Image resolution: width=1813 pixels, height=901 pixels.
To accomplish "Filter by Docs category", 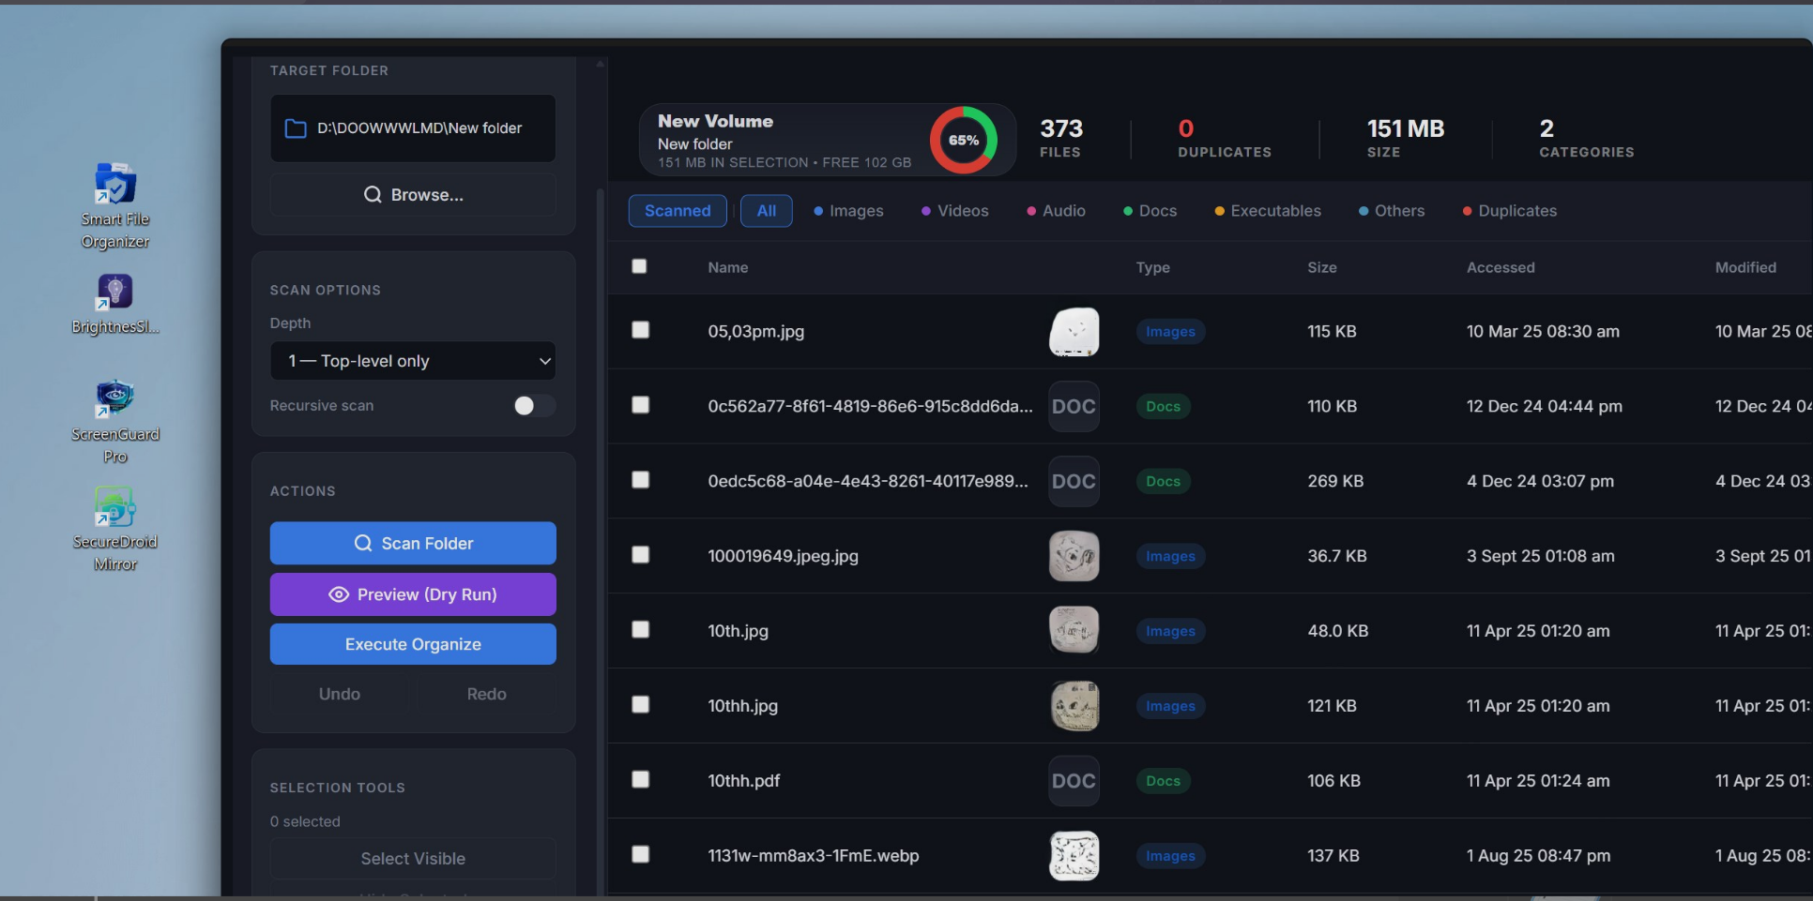I will (x=1150, y=211).
